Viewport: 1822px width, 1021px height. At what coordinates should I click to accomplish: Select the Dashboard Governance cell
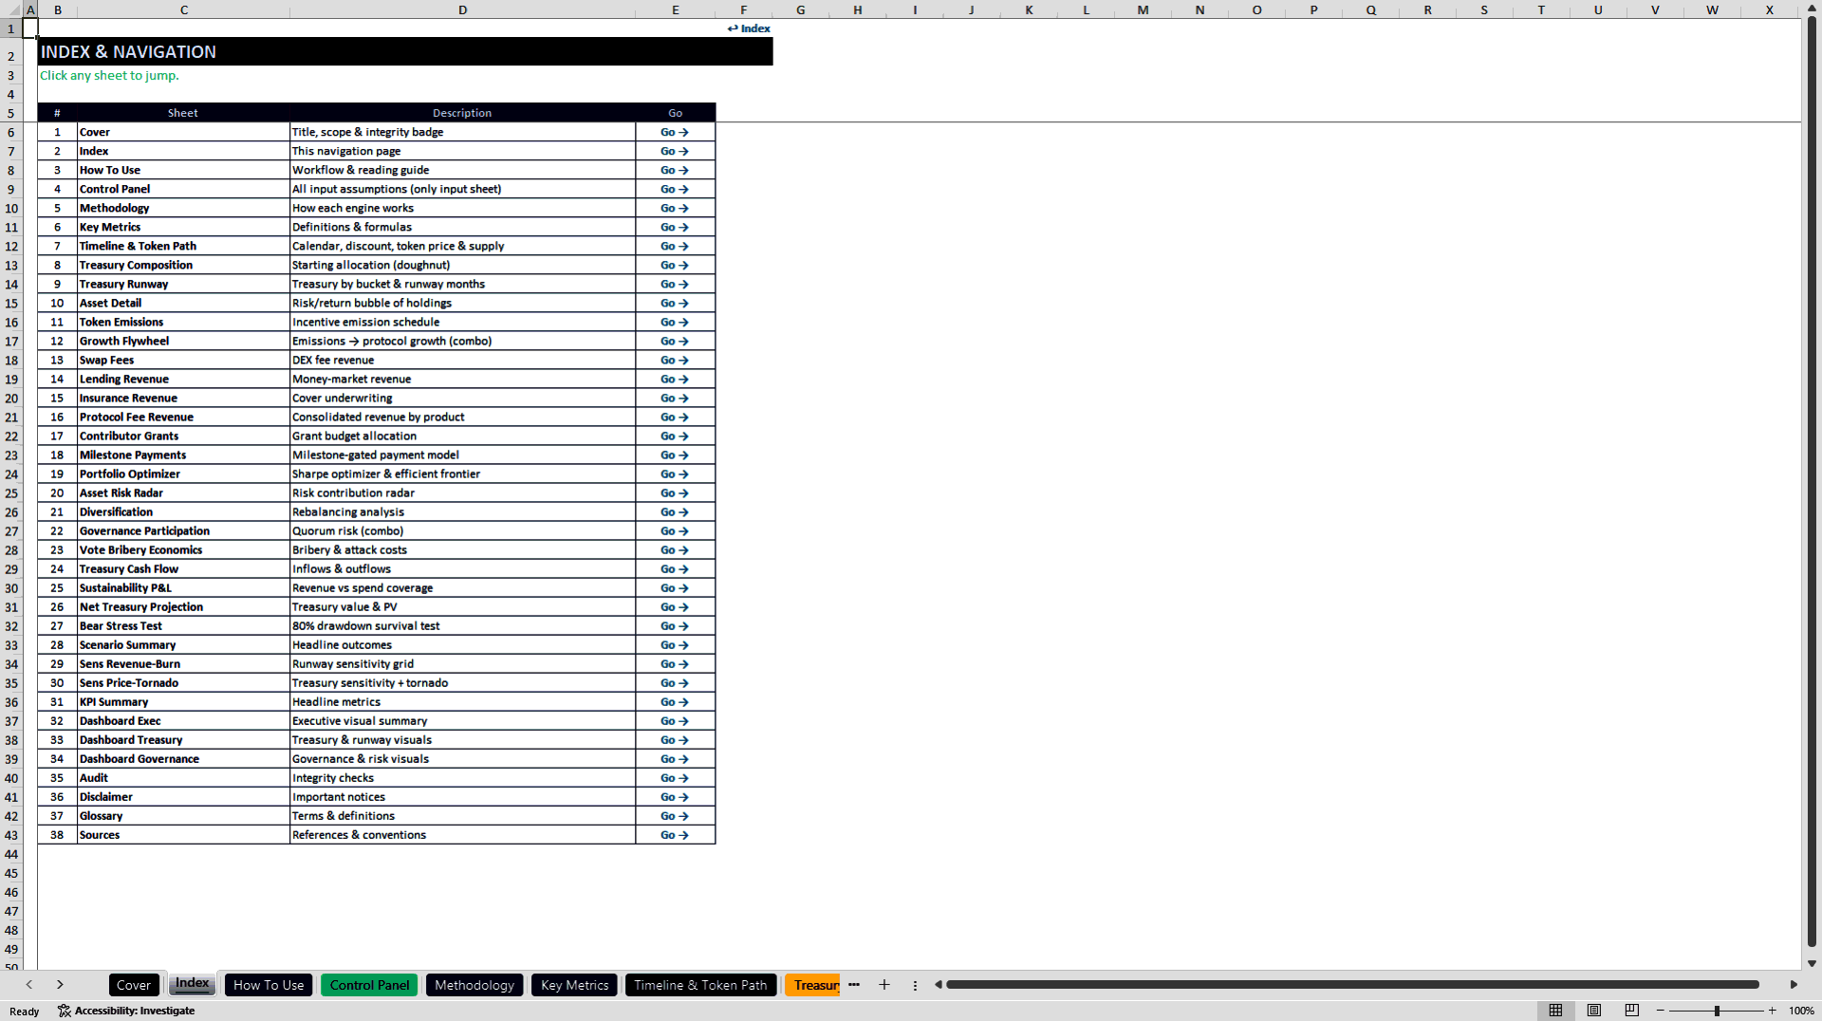click(183, 758)
